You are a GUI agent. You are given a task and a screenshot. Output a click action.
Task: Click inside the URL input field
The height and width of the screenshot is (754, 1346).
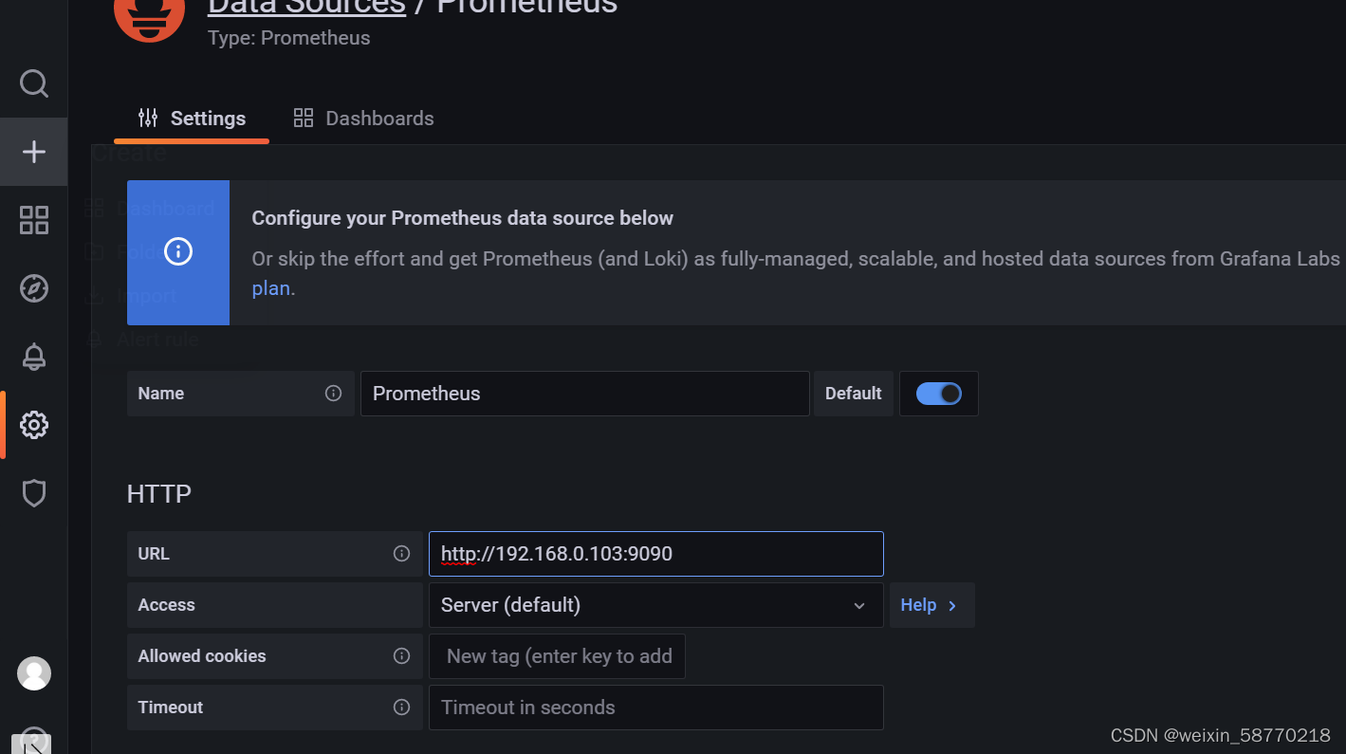[655, 553]
